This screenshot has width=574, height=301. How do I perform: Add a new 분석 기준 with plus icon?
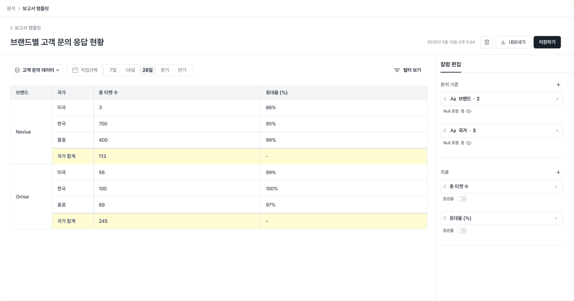tap(558, 85)
